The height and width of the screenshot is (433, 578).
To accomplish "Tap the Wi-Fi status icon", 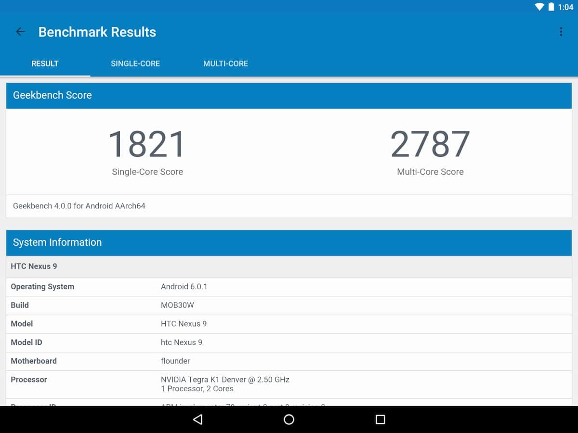I will pyautogui.click(x=539, y=7).
